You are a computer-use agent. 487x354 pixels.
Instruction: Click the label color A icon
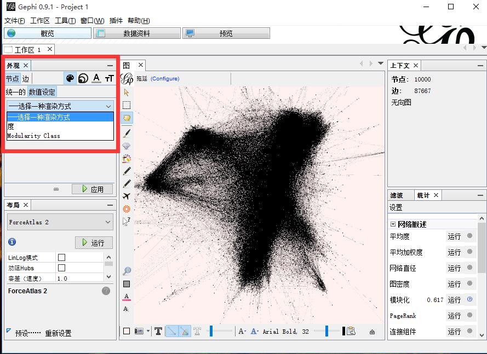96,78
